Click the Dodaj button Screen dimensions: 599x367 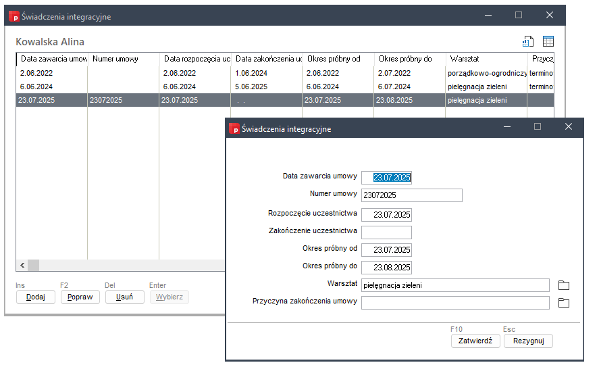coord(36,297)
